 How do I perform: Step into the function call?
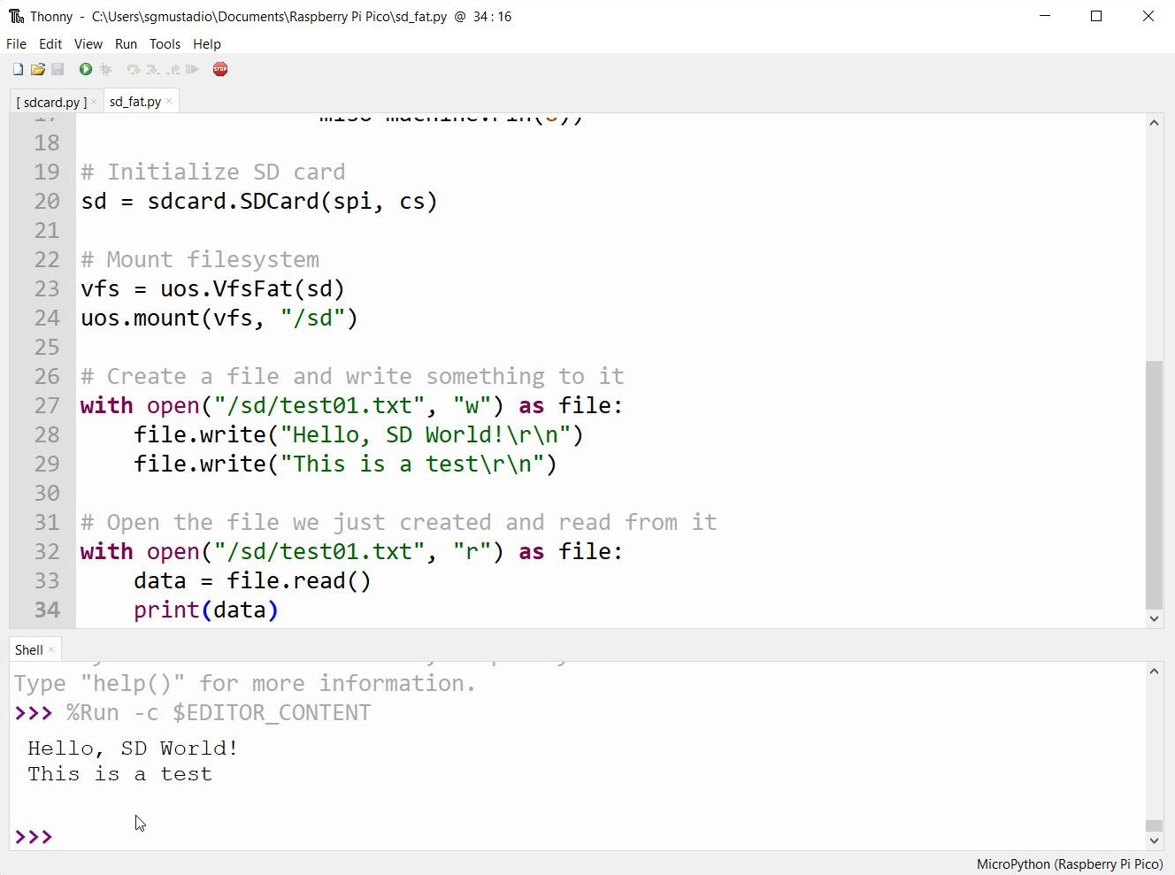coord(152,69)
